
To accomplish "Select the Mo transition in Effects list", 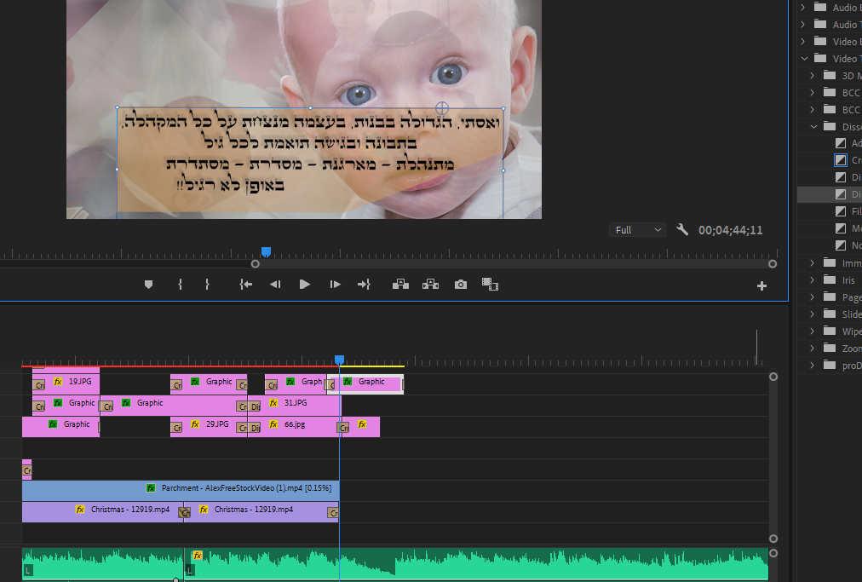I will [841, 228].
